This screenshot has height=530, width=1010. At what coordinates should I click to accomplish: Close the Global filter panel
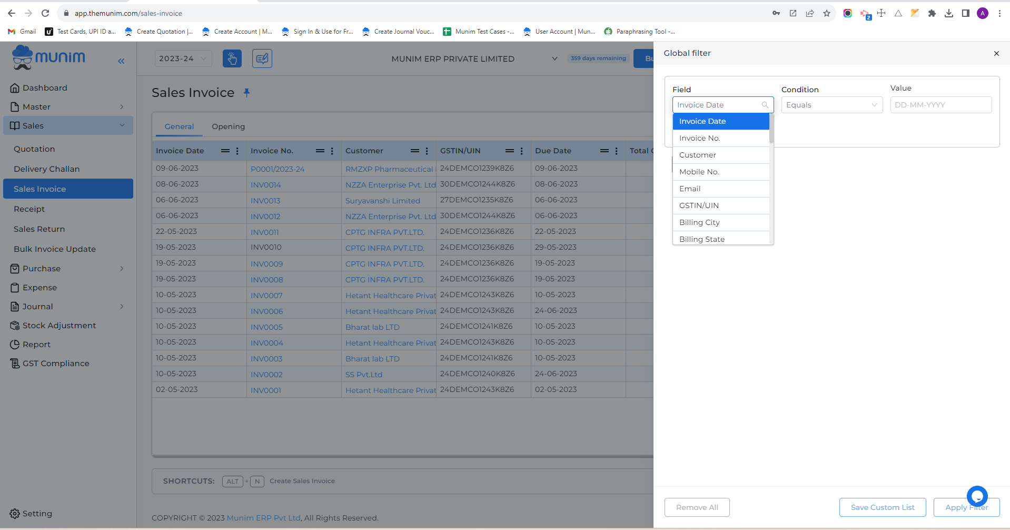click(996, 53)
